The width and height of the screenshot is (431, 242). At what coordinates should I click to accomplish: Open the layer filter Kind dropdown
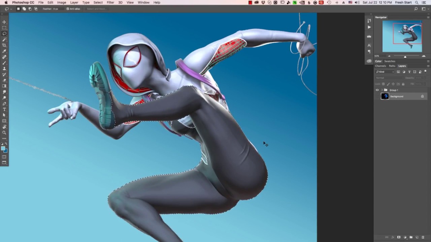tap(385, 72)
